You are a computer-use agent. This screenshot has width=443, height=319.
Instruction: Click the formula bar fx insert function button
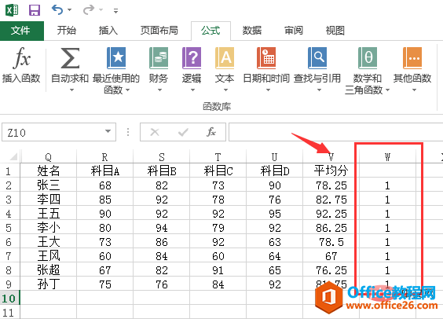pos(211,132)
